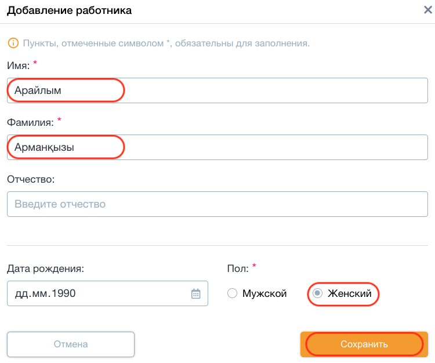
Task: Select the 1990 year segment of birth date
Action: (x=64, y=293)
